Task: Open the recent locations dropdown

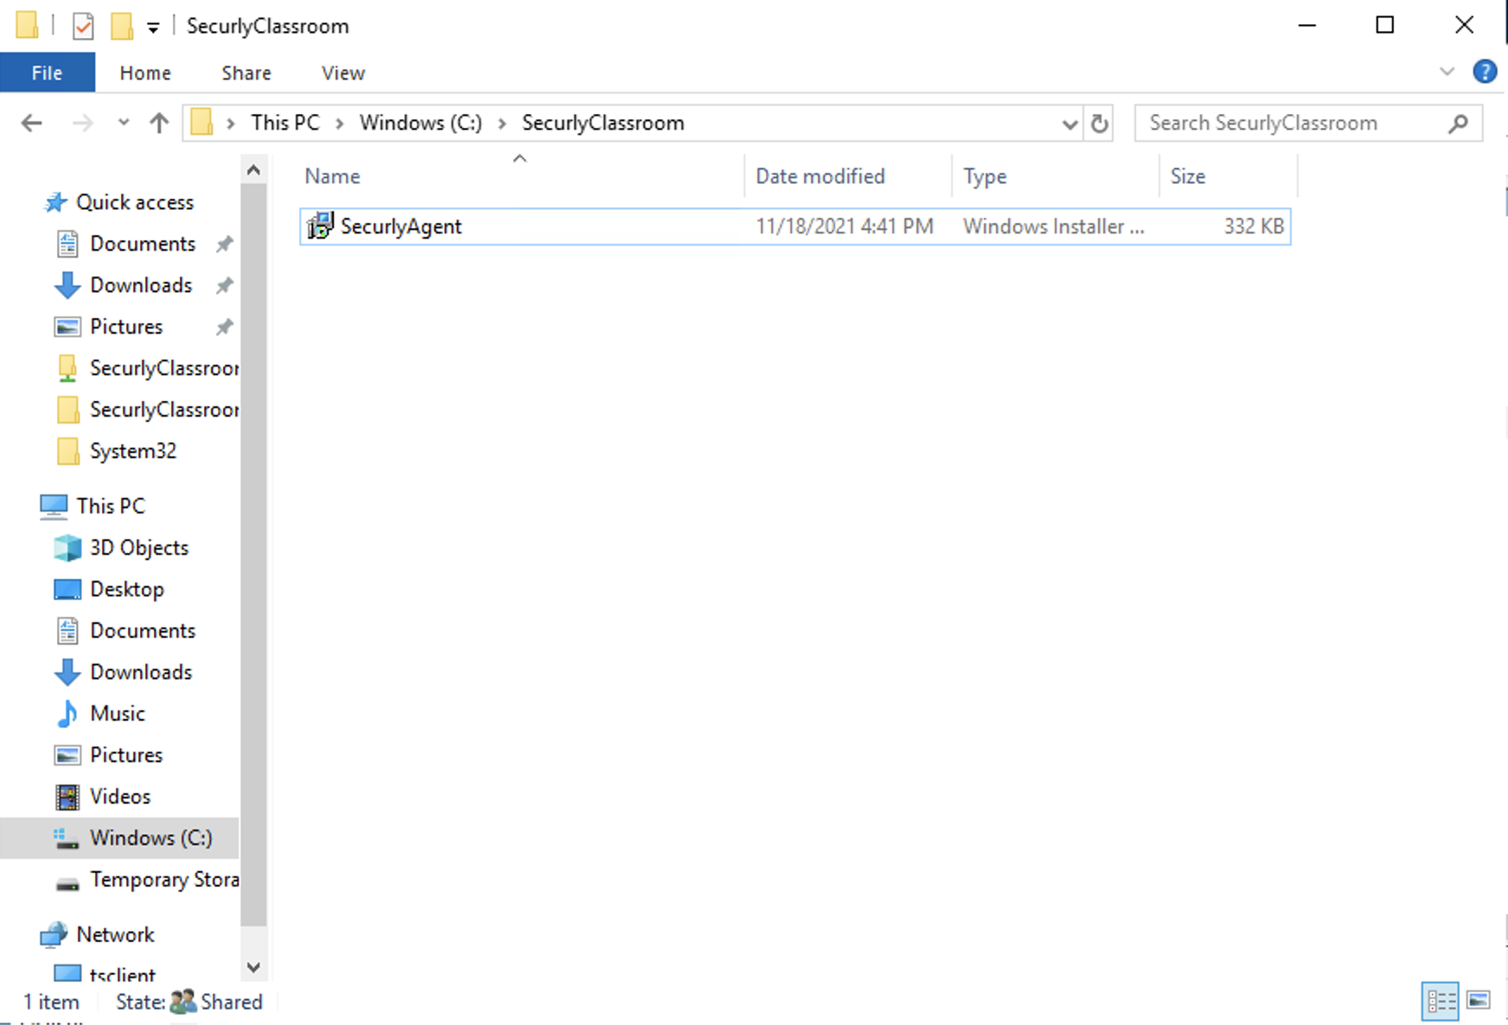Action: (124, 123)
